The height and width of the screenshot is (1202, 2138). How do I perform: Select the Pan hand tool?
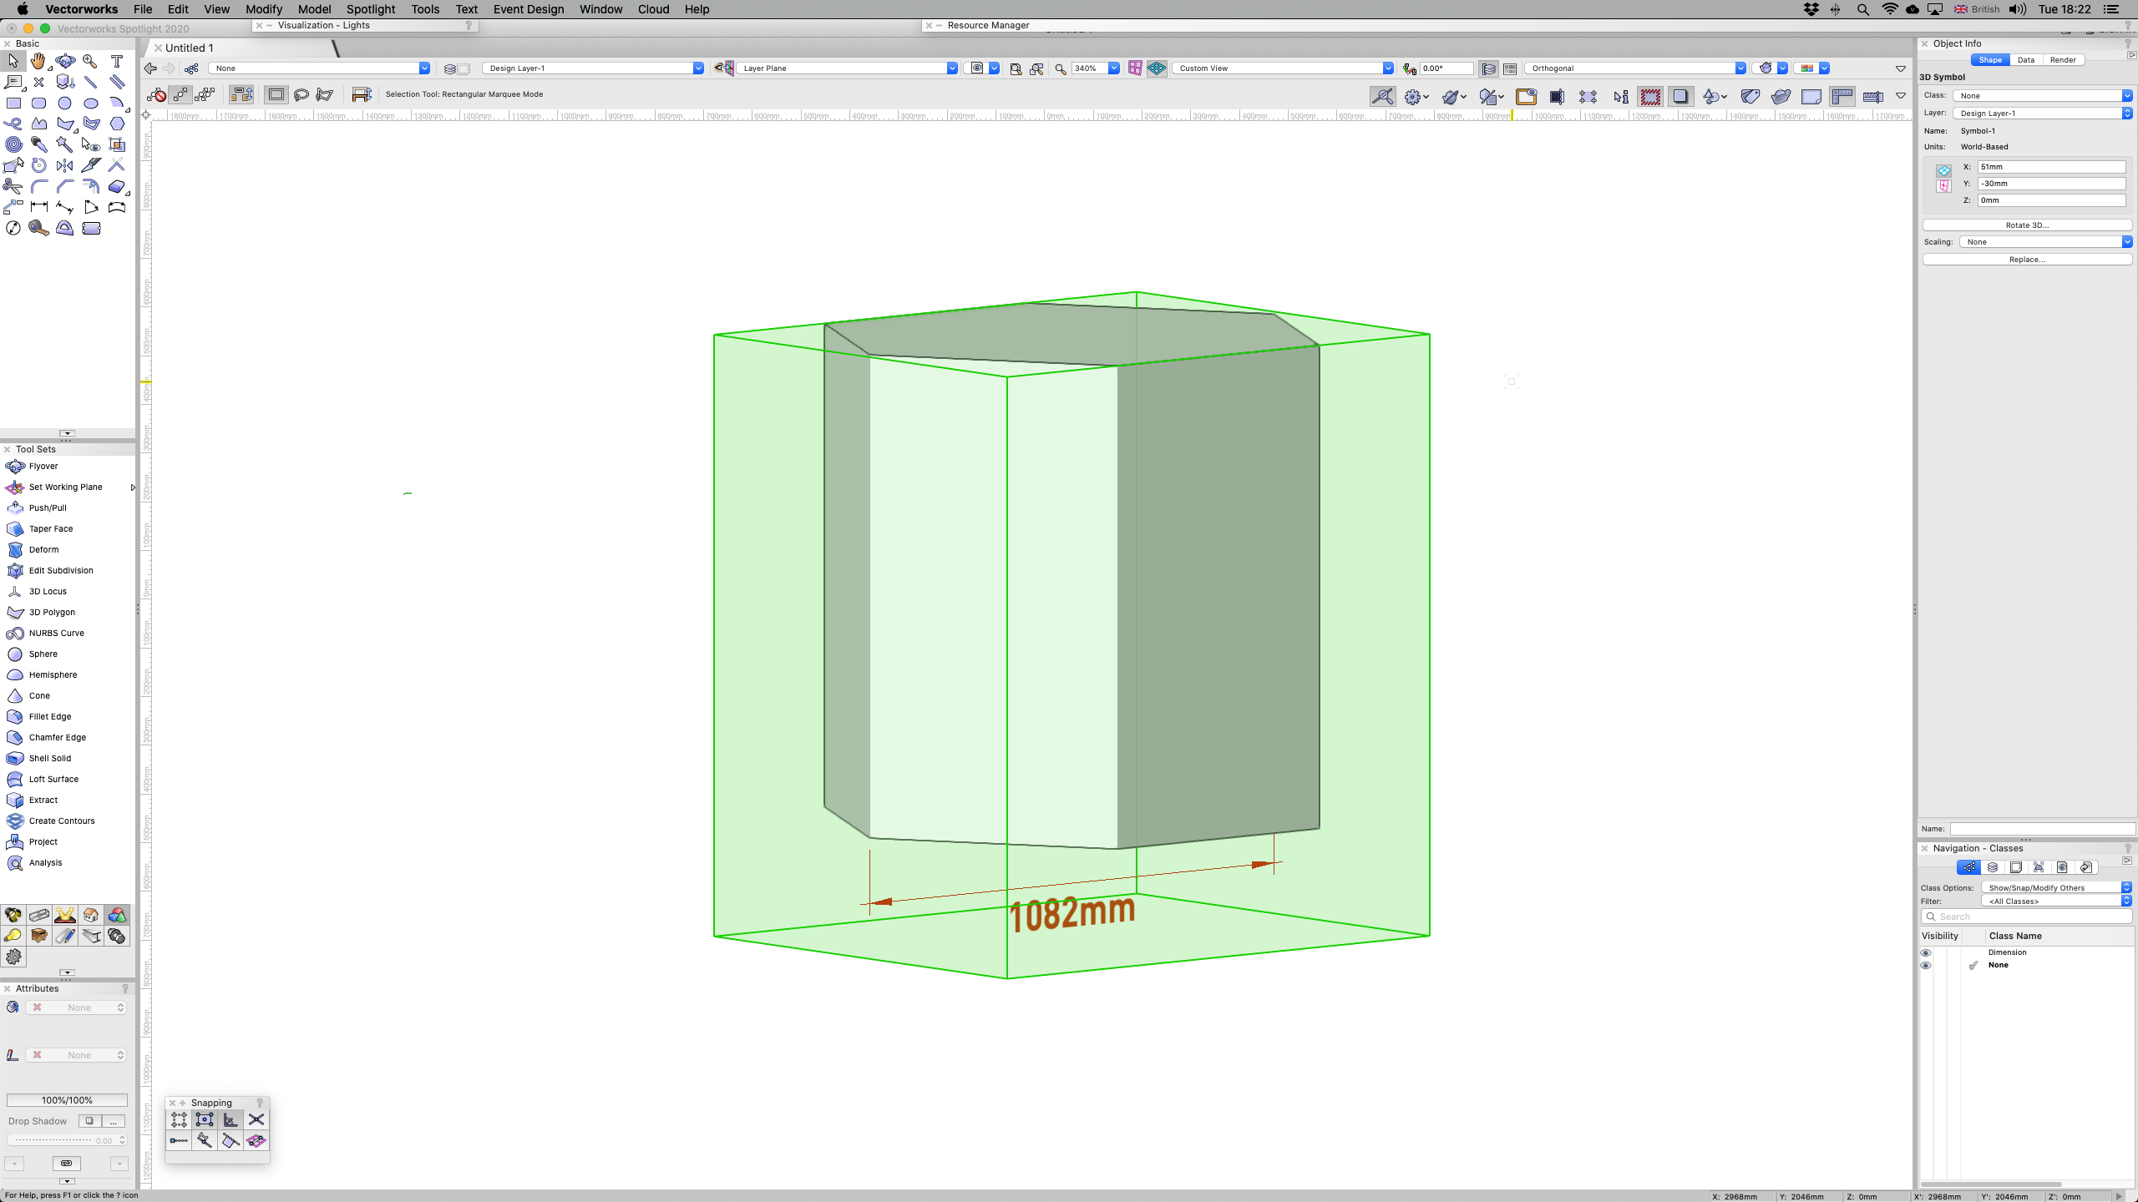38,61
